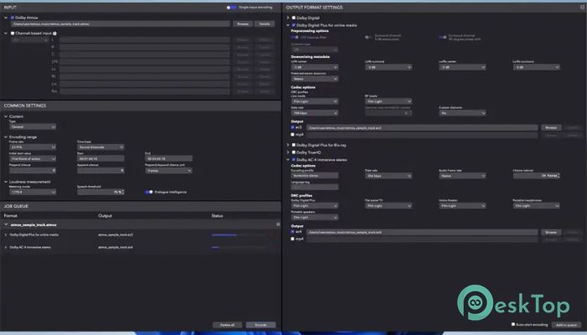The image size is (587, 335).
Task: Open the Content Type dropdown
Action: tap(33, 126)
